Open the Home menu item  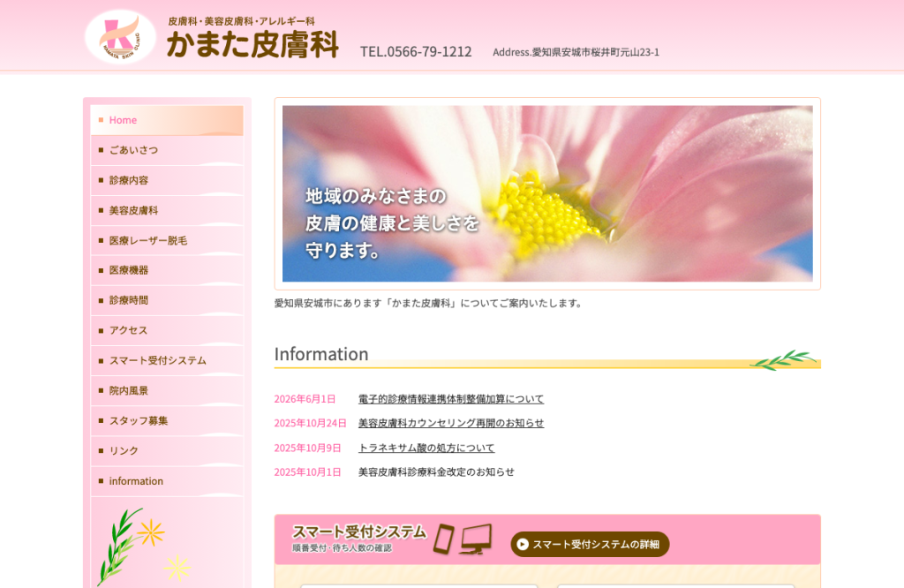[x=167, y=120]
